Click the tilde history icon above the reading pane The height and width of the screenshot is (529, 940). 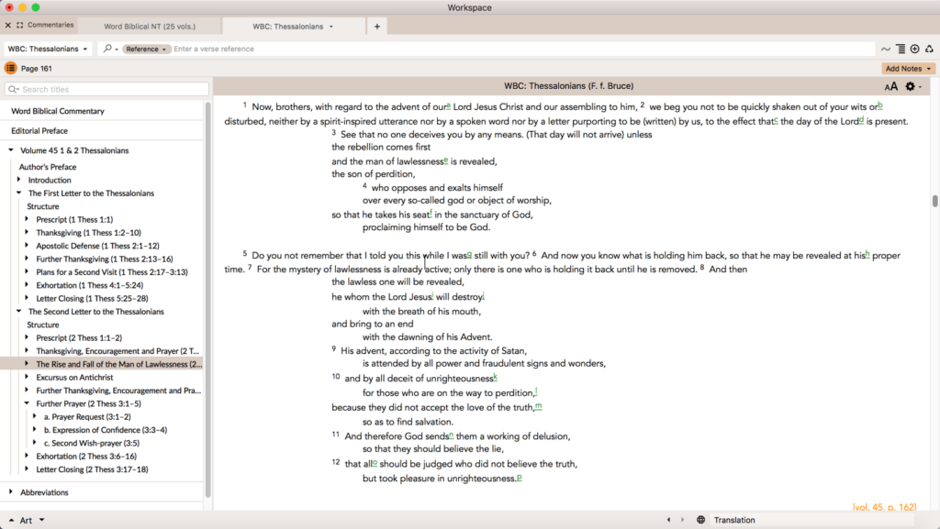[886, 49]
